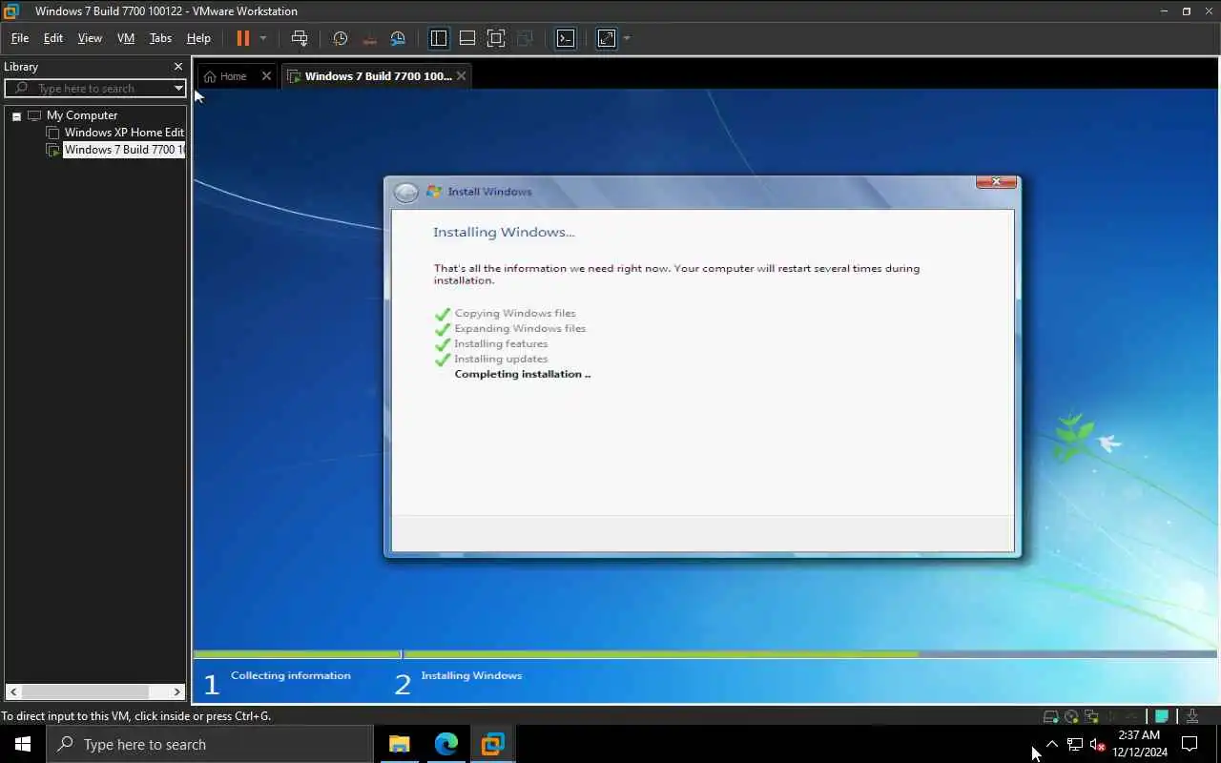Click the Send Ctrl+Alt+Del toolbar icon
The height and width of the screenshot is (763, 1221).
pyautogui.click(x=300, y=38)
